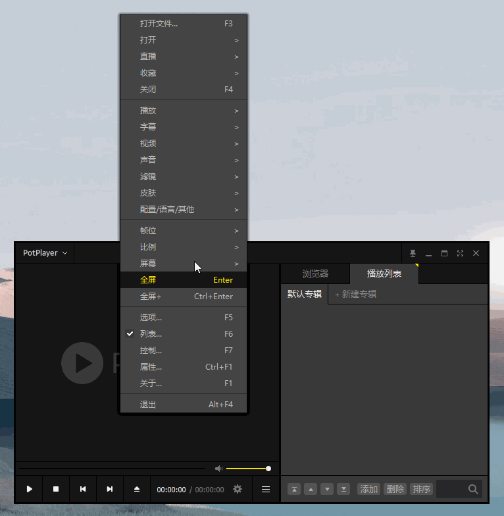Screen dimensions: 504x516
Task: Click the playlist search magnifier icon
Action: tap(473, 490)
